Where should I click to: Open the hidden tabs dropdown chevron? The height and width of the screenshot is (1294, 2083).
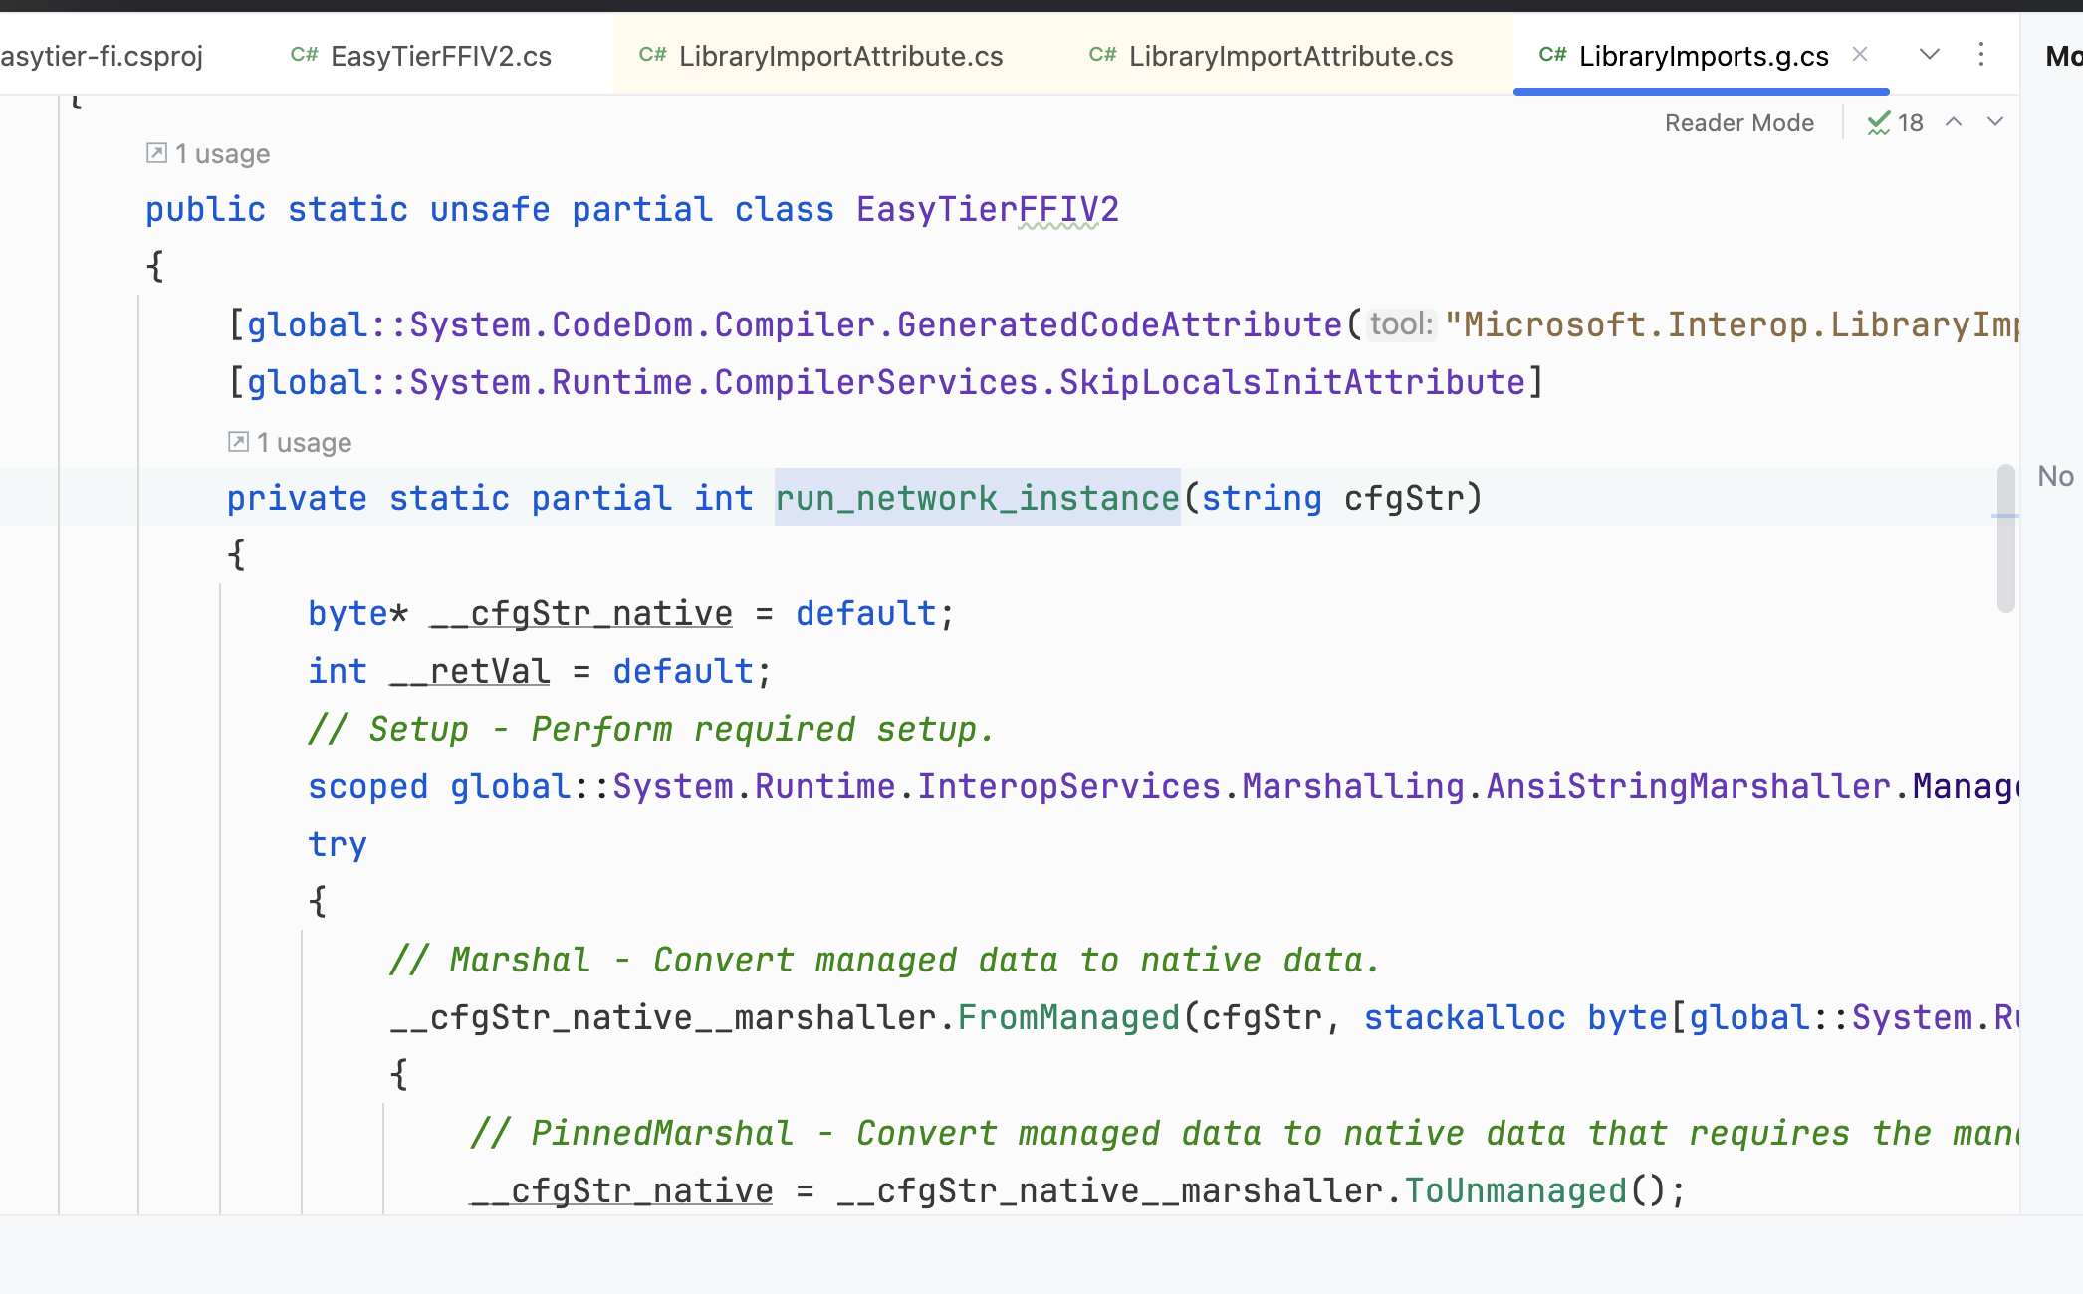[1929, 55]
